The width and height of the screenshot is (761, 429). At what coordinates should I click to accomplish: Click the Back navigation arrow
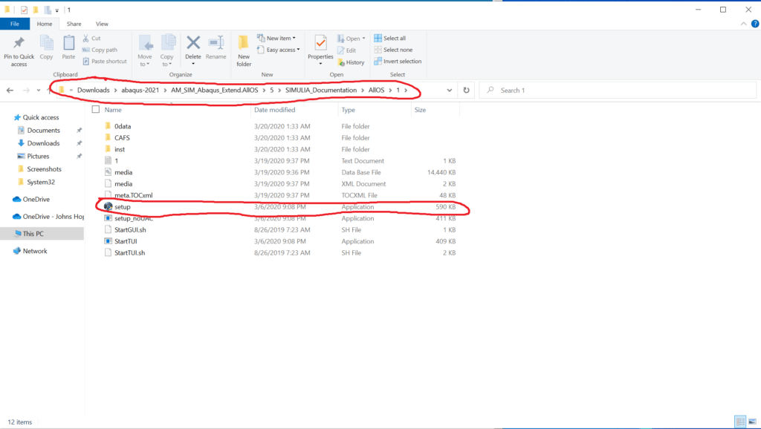(10, 90)
